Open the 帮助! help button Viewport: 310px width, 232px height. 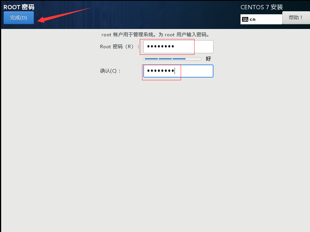(296, 18)
